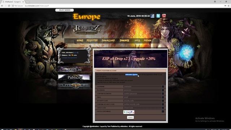Click the Elite PvPers banner

(x=74, y=86)
